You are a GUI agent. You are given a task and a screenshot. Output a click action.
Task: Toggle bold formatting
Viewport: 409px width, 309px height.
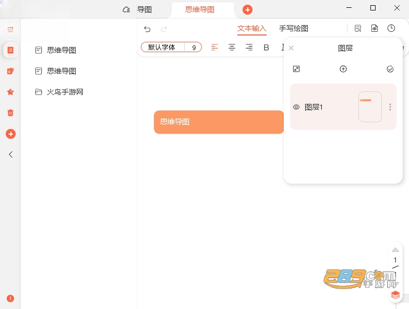coord(266,47)
